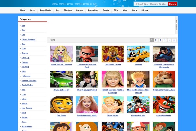
Task: Open Barbie Makeover Magic thumbnail
Action: pyautogui.click(x=87, y=105)
